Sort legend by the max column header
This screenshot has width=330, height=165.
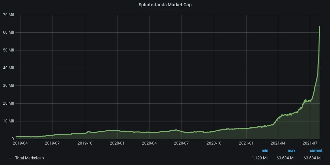291,151
